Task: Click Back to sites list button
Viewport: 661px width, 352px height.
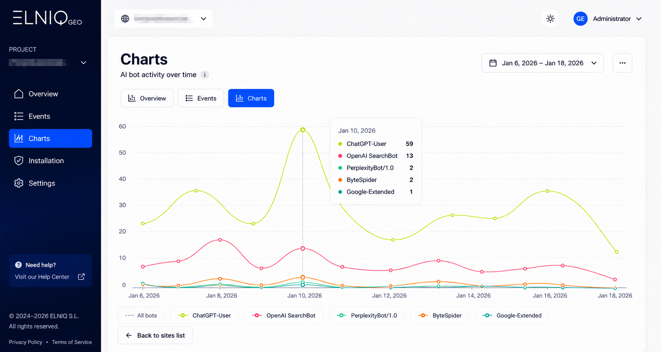Action: (x=155, y=335)
